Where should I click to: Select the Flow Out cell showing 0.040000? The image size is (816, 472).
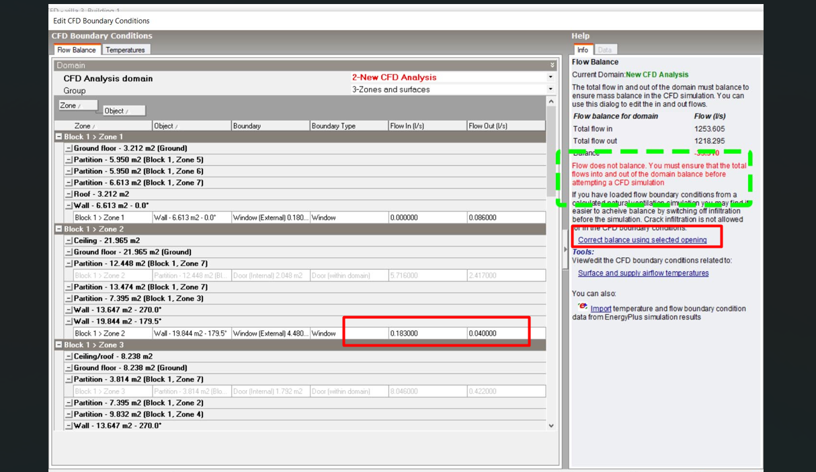click(506, 334)
